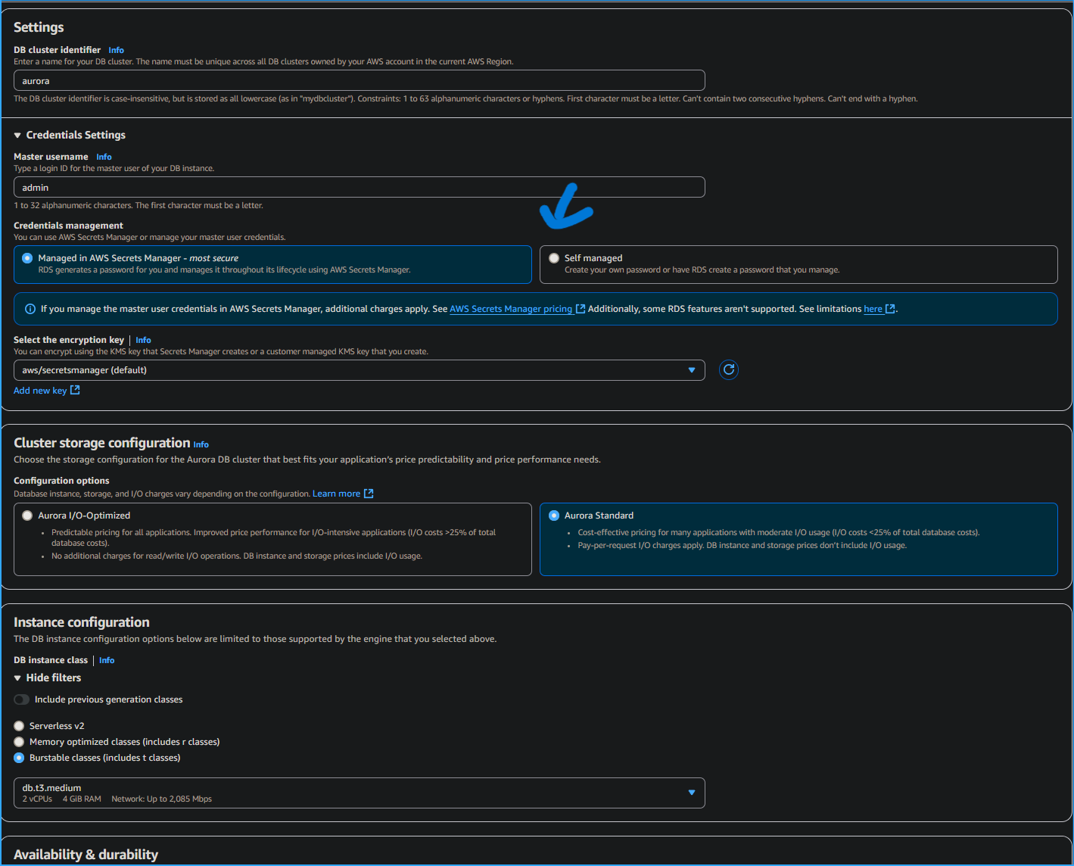Viewport: 1074px width, 866px height.
Task: Collapse the Credentials Settings section
Action: [x=17, y=135]
